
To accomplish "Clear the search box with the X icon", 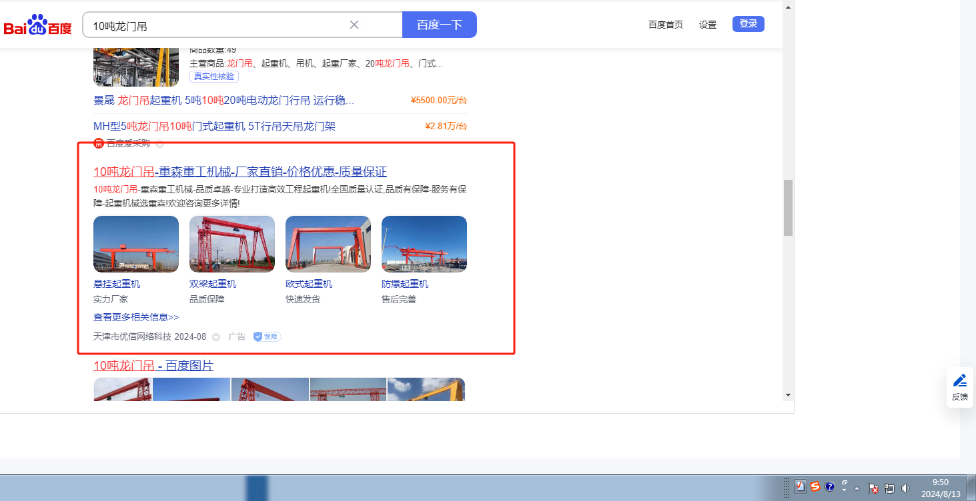I will pyautogui.click(x=354, y=25).
